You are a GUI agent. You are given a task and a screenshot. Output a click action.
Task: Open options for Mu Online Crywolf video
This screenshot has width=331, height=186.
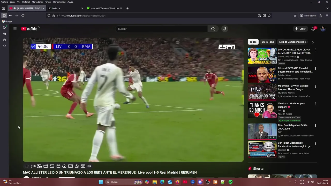tap(315, 86)
